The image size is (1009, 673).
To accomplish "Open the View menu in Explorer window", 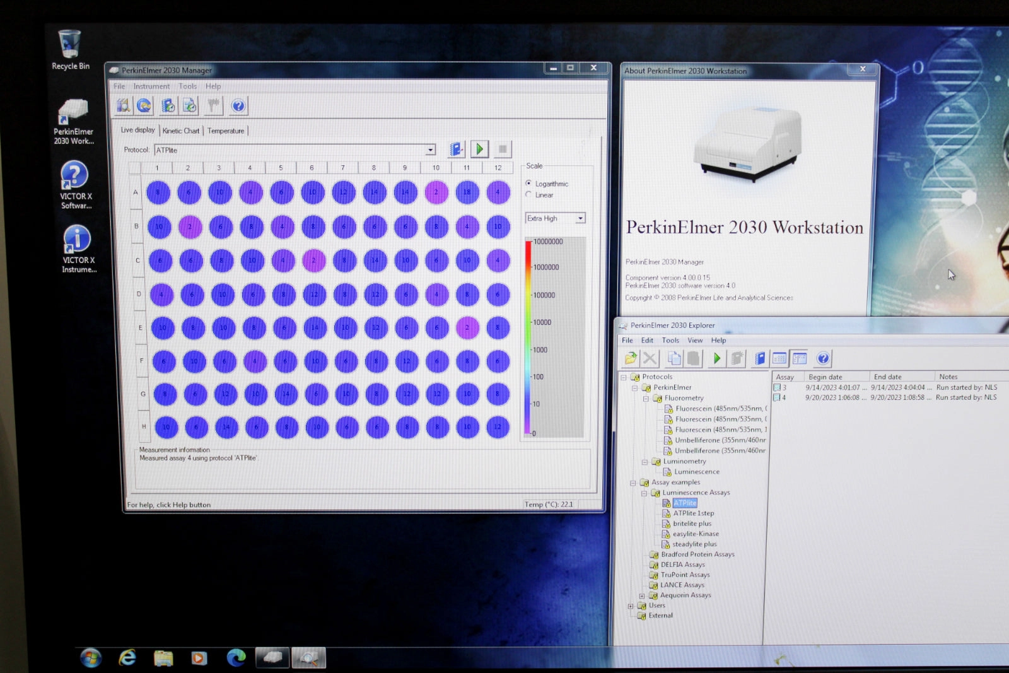I will [x=695, y=340].
